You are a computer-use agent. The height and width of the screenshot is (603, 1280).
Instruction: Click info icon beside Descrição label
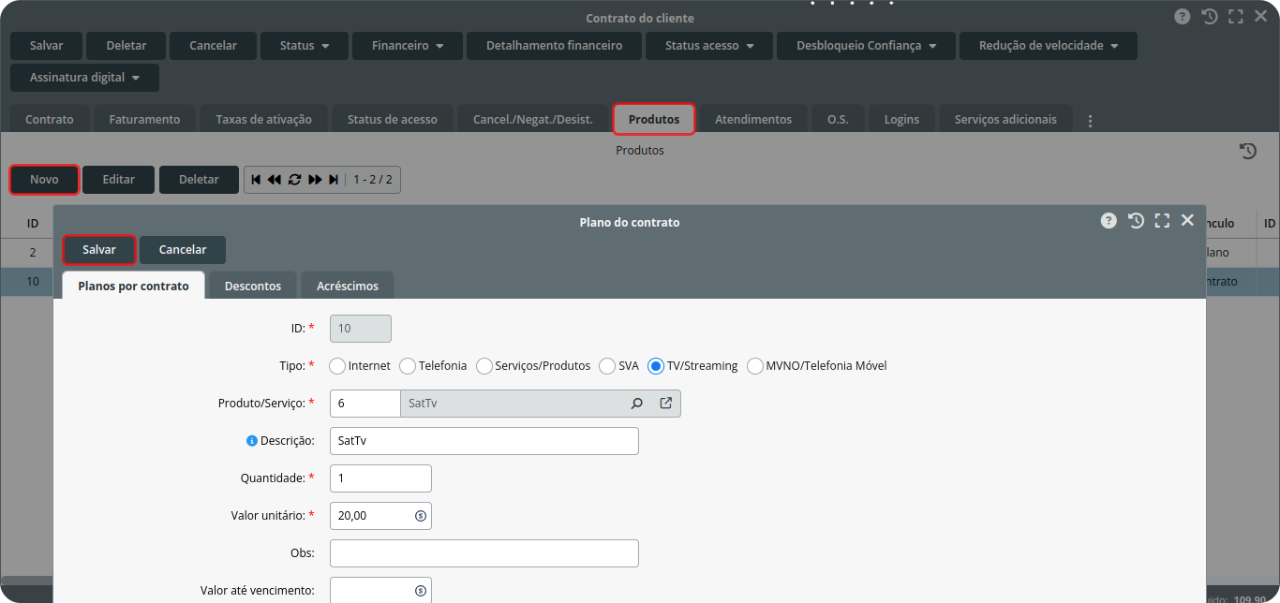click(251, 441)
